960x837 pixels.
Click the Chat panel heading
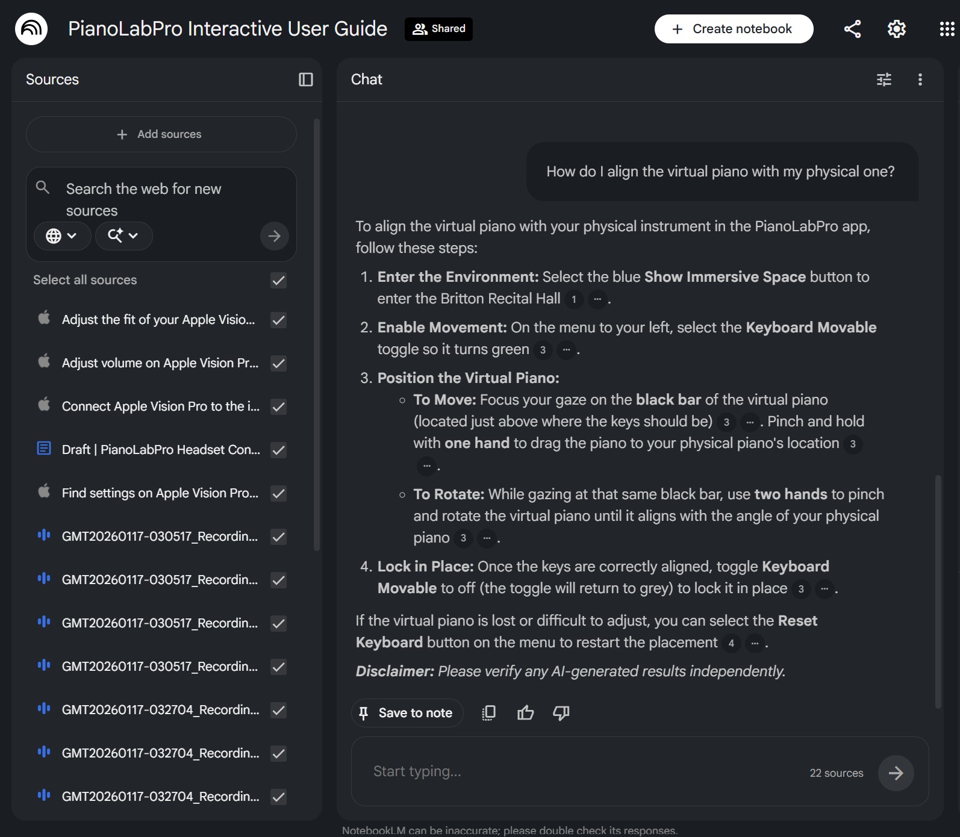point(367,79)
